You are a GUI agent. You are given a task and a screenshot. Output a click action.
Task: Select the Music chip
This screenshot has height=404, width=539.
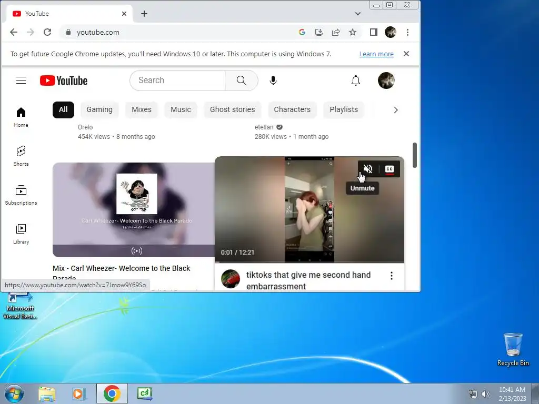tap(181, 109)
